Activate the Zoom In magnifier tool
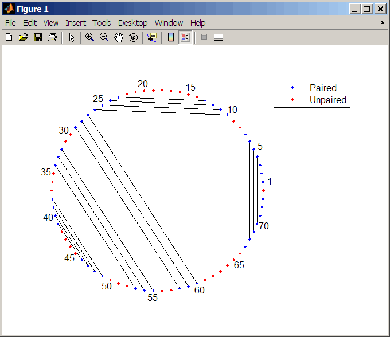The height and width of the screenshot is (337, 390). pyautogui.click(x=89, y=37)
